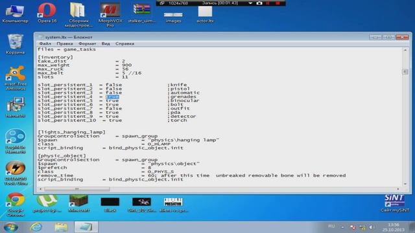Open the RU language indicator

point(331,227)
